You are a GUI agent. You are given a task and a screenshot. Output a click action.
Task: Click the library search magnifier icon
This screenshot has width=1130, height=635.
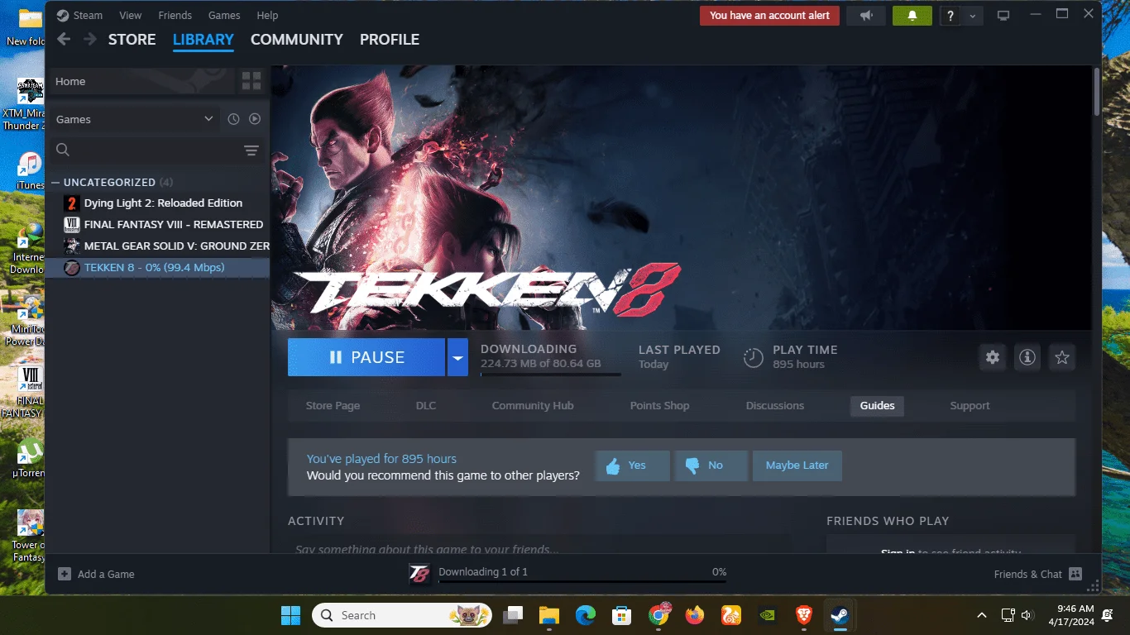pyautogui.click(x=63, y=150)
